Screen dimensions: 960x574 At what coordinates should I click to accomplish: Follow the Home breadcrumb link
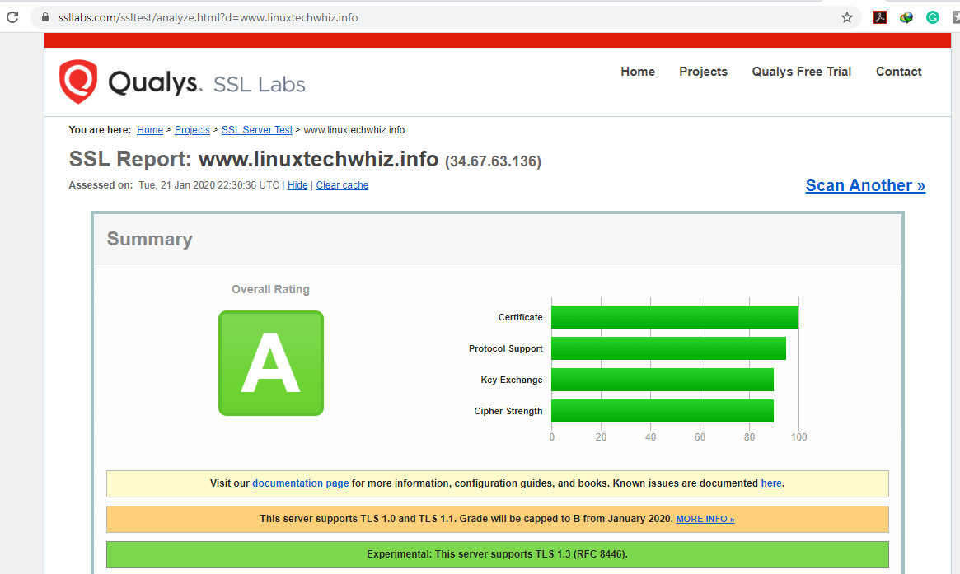point(150,130)
